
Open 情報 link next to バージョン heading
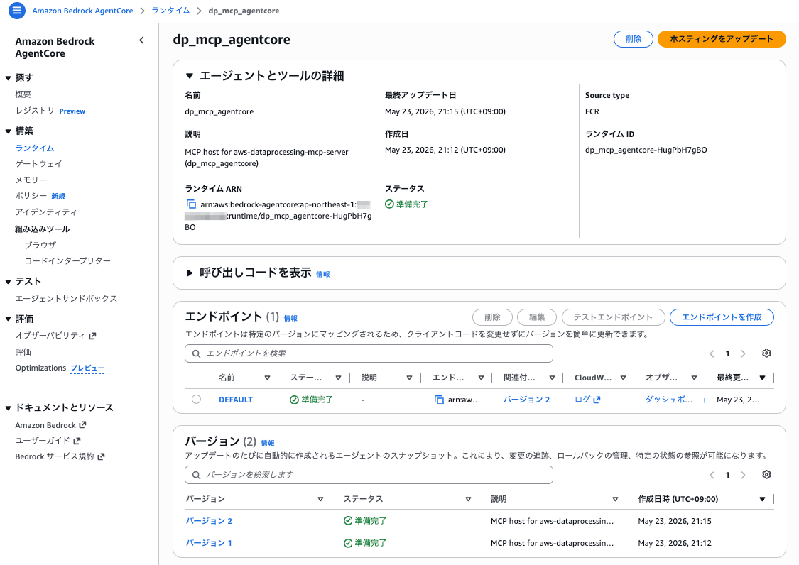point(268,443)
